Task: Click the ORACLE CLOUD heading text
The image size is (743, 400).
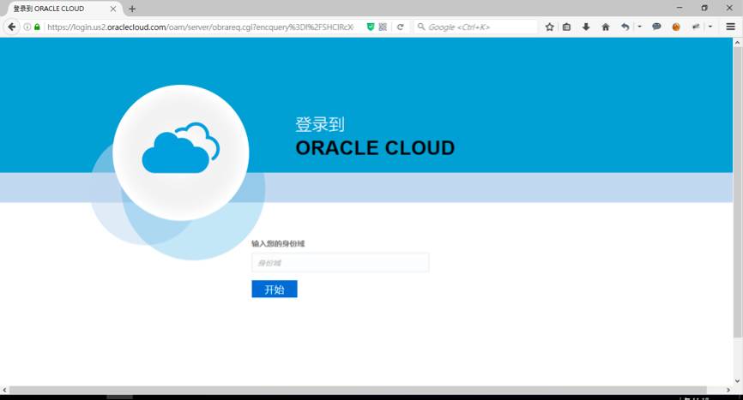Action: (375, 148)
